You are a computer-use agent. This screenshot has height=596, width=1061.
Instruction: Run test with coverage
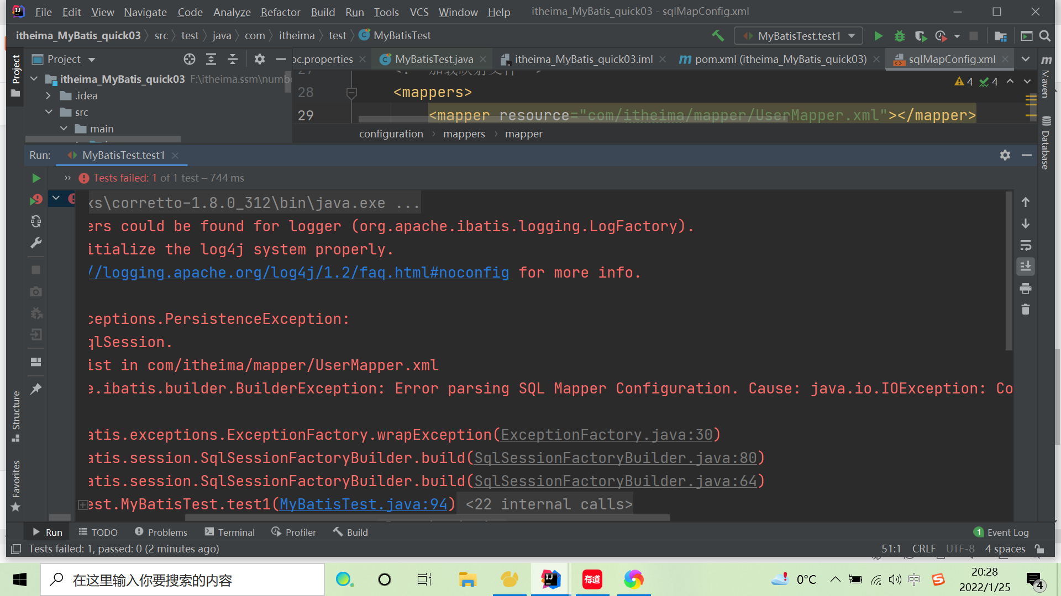coord(921,36)
